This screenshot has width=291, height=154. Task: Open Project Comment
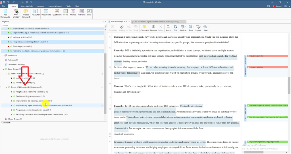[26, 13]
